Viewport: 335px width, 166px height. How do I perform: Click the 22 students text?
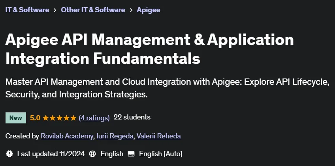click(x=132, y=117)
